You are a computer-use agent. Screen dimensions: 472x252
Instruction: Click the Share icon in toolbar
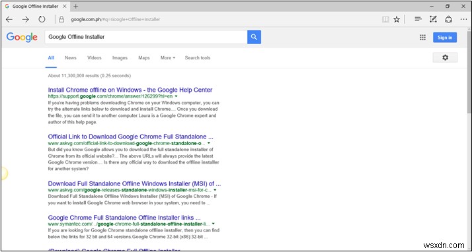pos(448,20)
